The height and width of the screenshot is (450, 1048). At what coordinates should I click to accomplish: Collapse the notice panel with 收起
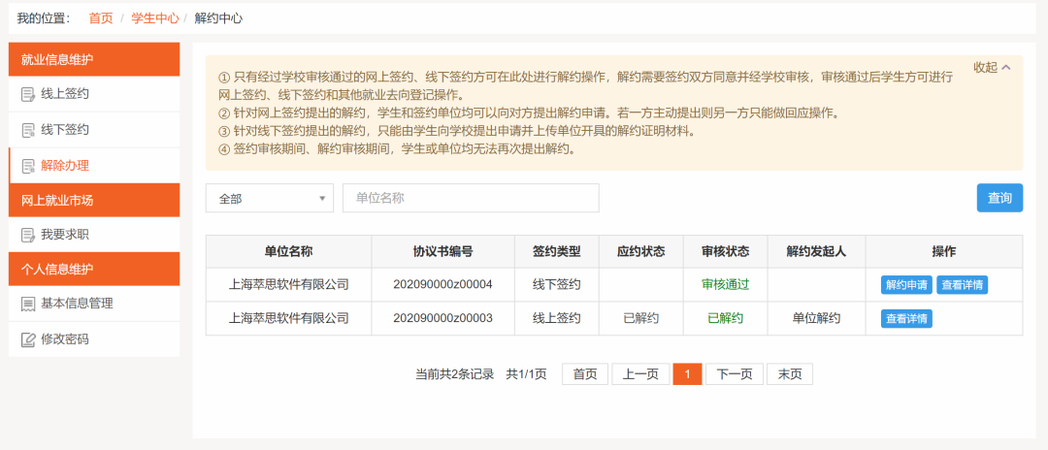[992, 68]
